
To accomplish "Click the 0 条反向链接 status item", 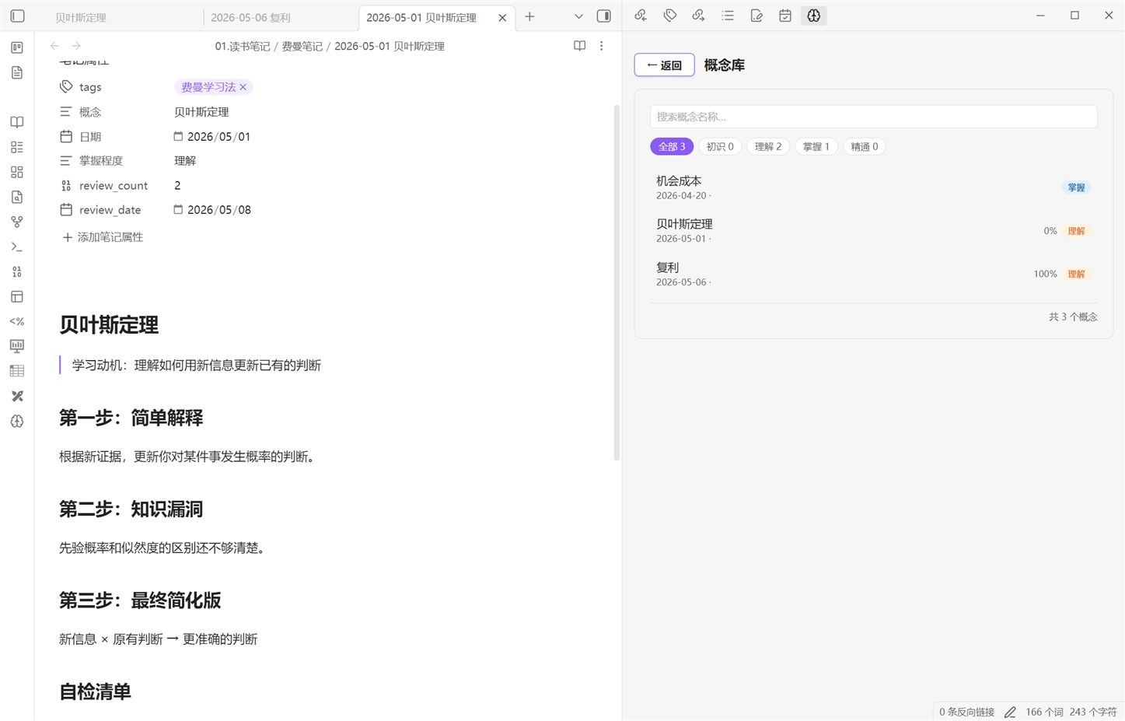I will [x=966, y=712].
